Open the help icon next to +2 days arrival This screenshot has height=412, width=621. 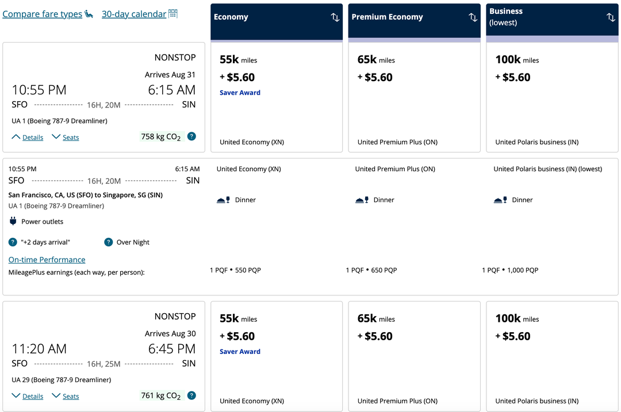[13, 242]
